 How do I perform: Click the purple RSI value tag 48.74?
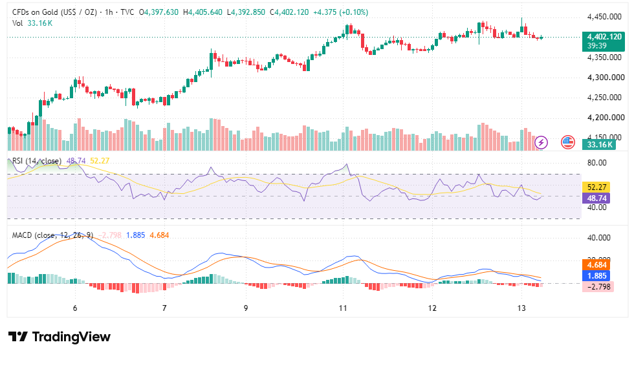pyautogui.click(x=596, y=198)
